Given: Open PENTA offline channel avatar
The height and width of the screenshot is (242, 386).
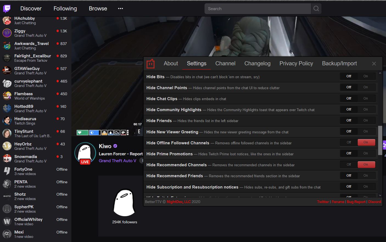Looking at the screenshot, I should coord(7,184).
